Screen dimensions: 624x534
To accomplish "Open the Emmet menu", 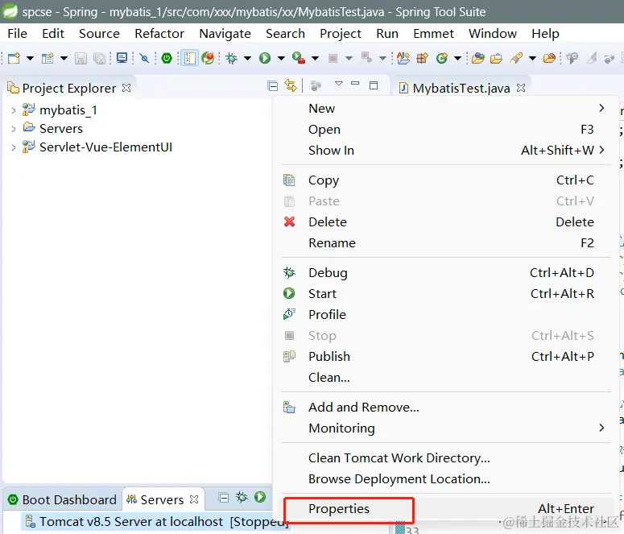I will pyautogui.click(x=433, y=34).
